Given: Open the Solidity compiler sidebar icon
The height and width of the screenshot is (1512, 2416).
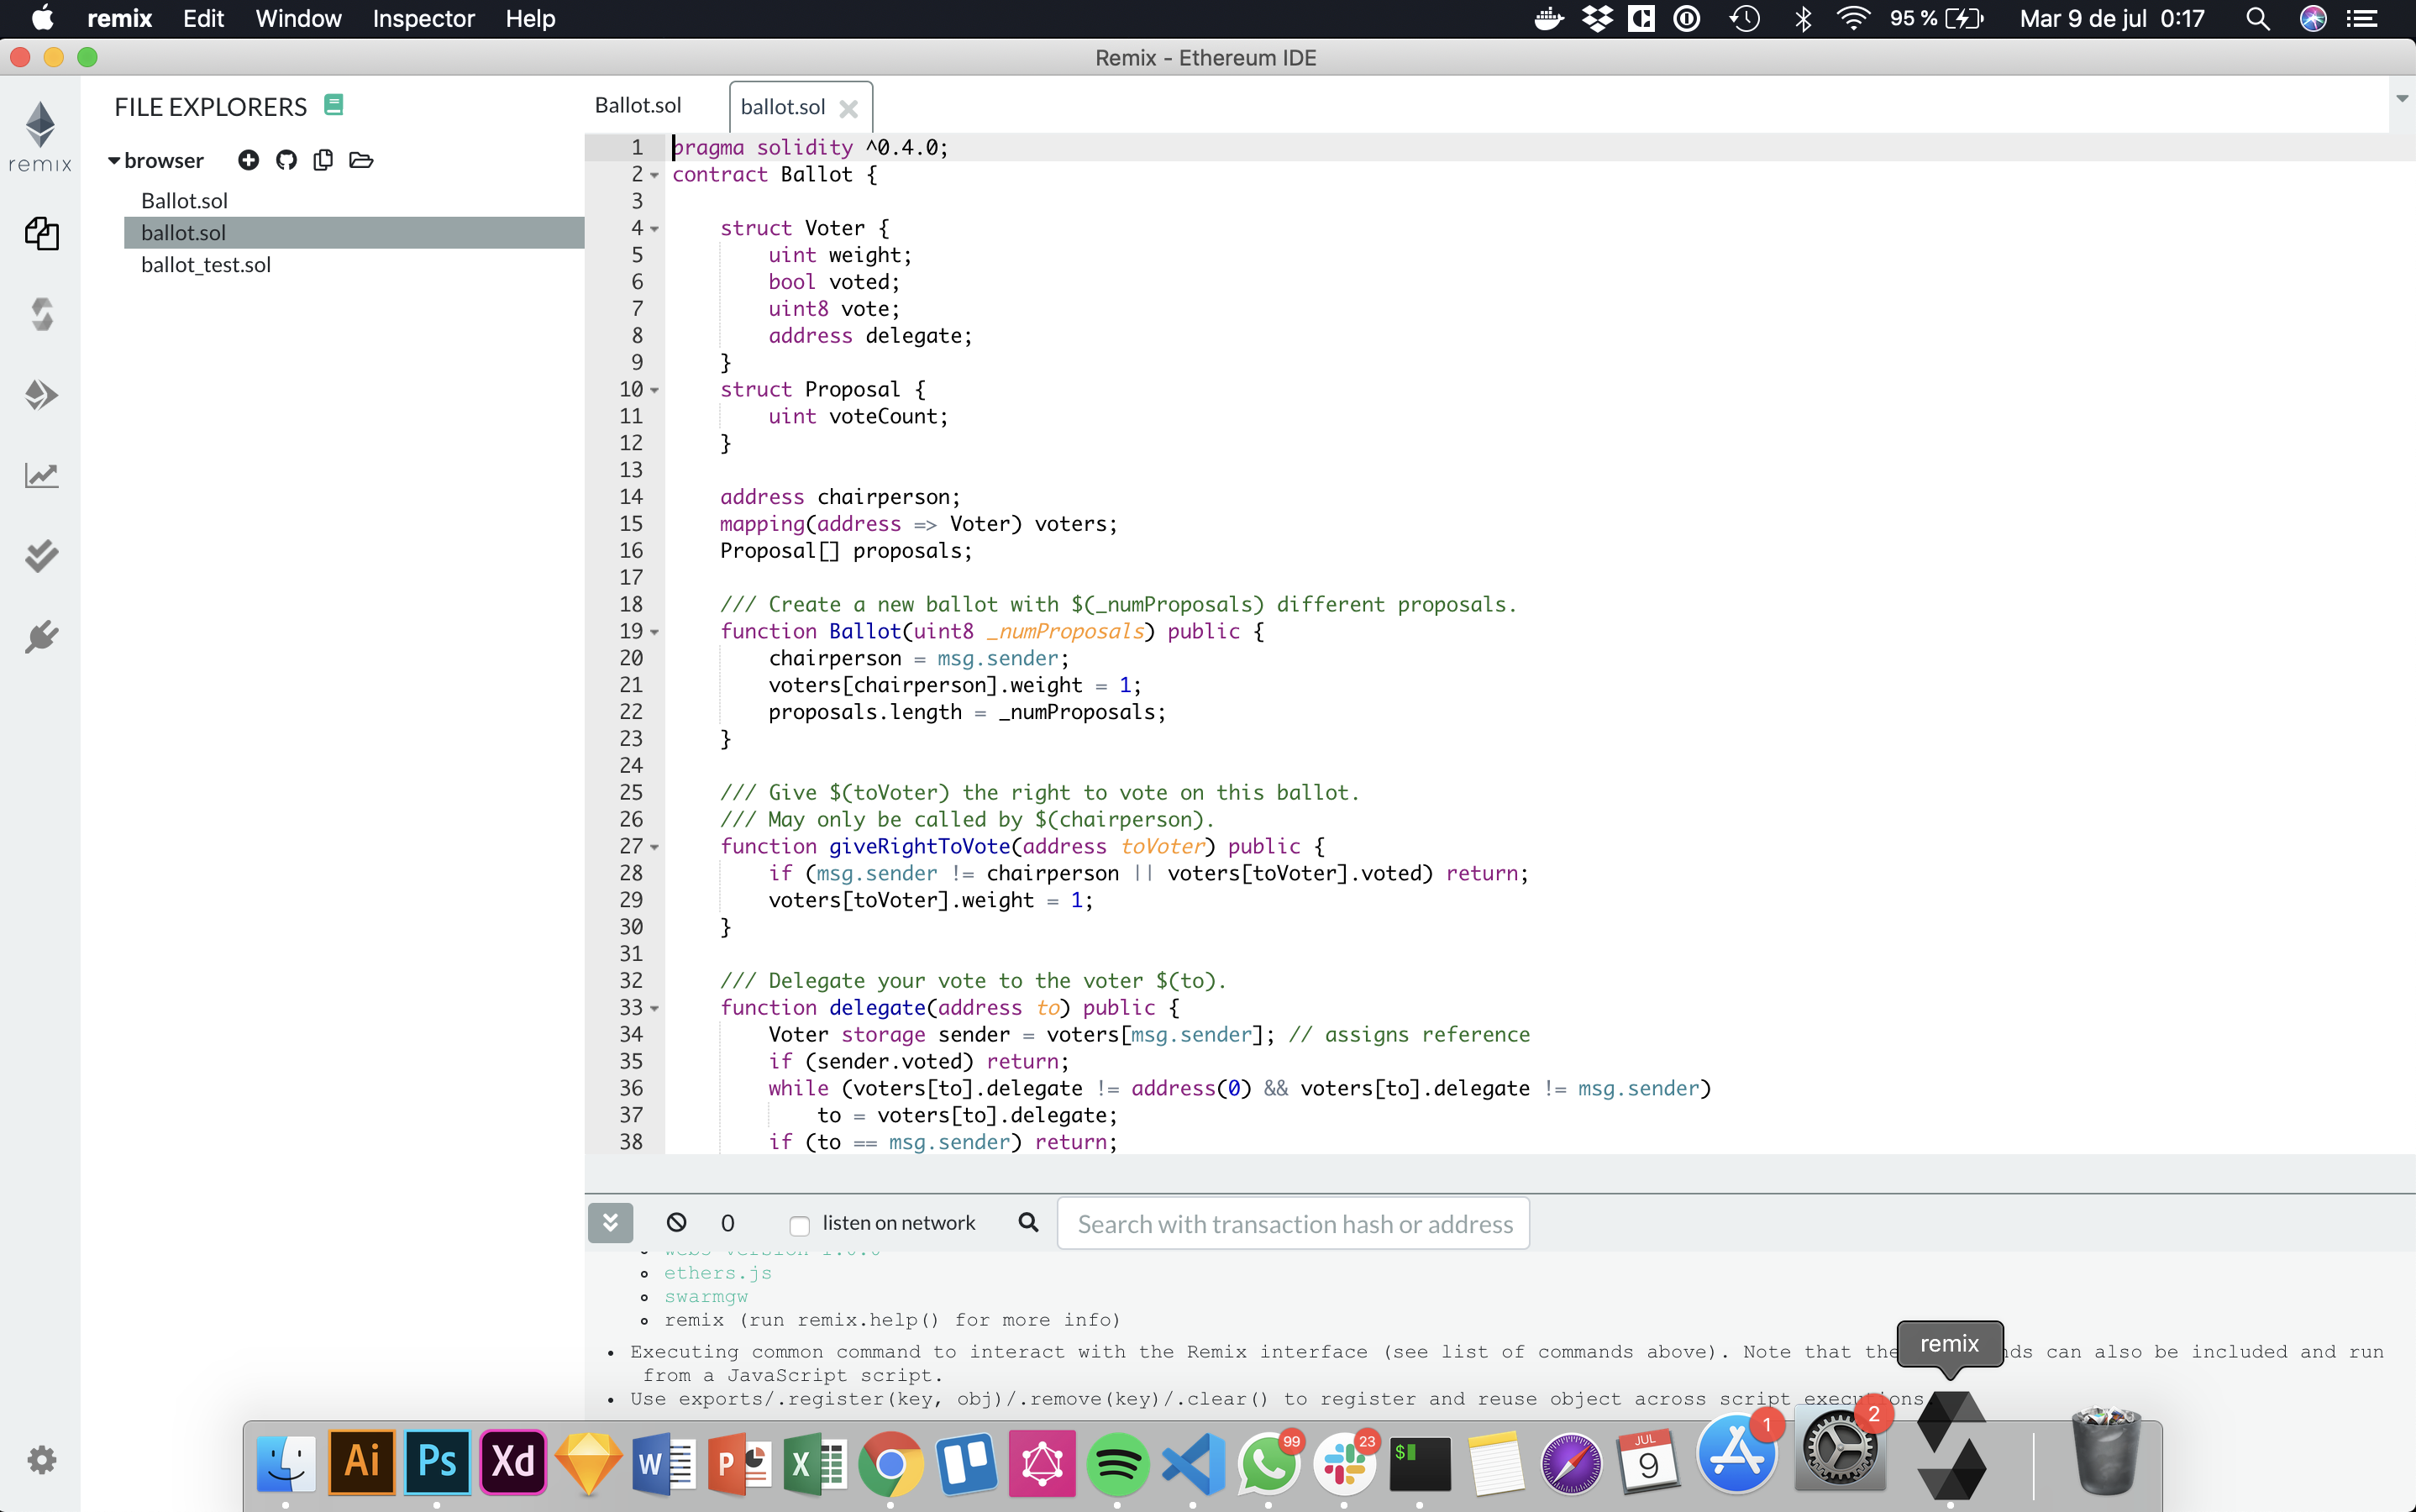Looking at the screenshot, I should click(x=41, y=315).
